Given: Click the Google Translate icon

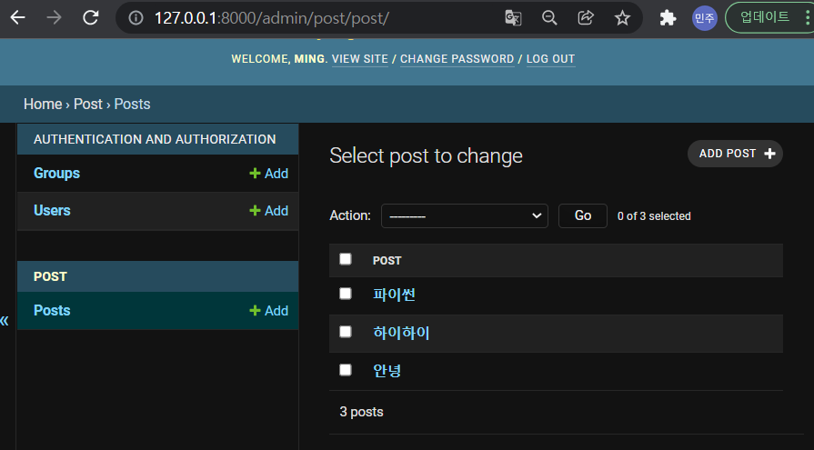Looking at the screenshot, I should tap(513, 18).
